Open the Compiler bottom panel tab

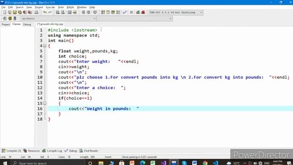click(x=11, y=151)
